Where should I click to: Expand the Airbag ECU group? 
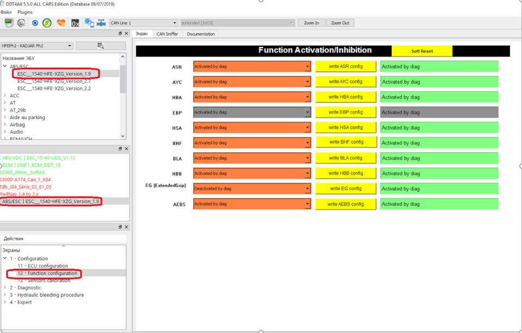pyautogui.click(x=5, y=124)
